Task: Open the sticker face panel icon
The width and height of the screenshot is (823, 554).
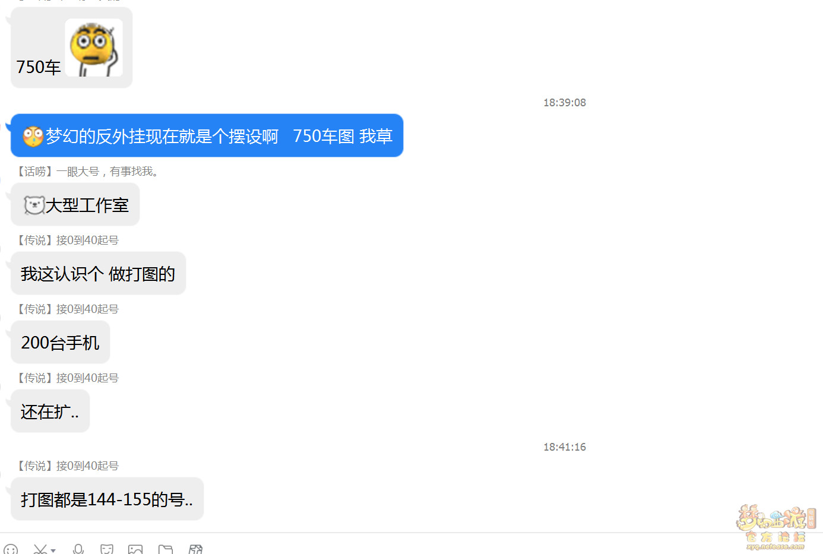Action: coord(107,549)
